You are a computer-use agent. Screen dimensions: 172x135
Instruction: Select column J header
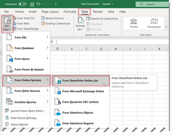coord(145,49)
